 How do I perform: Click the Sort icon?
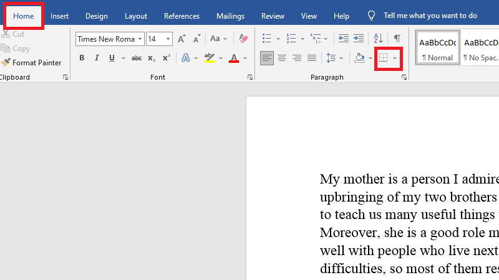pos(377,39)
